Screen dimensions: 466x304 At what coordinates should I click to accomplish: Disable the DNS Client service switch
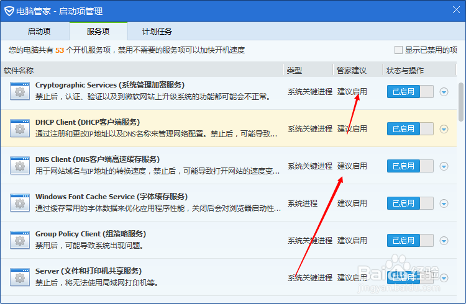410,166
